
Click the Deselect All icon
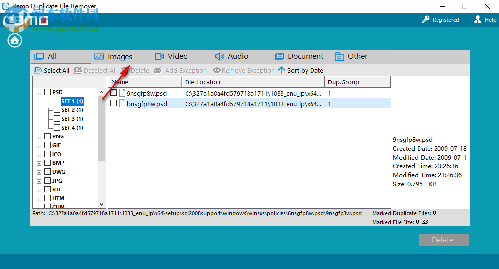(x=78, y=70)
